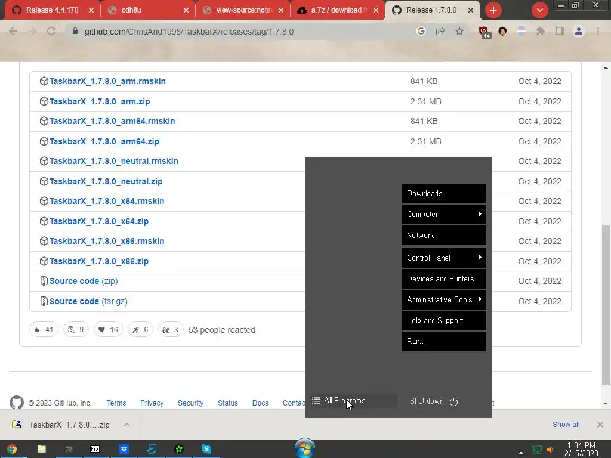The image size is (611, 458).
Task: Download TaskbarX_1.7.8.0_x86.zip
Action: pyautogui.click(x=98, y=261)
